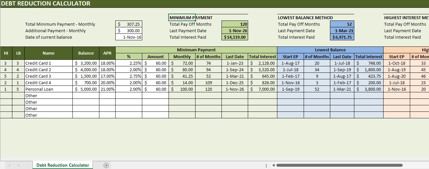
Task: Select Lowest Balance total interest 3,800.00
Action: point(369,89)
